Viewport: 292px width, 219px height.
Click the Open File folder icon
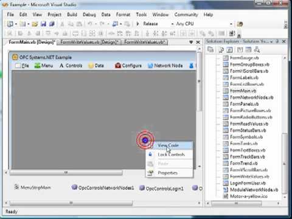(35, 24)
